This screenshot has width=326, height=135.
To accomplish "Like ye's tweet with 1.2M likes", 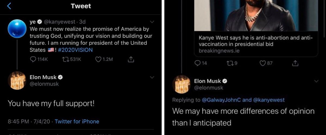I will click(98, 59).
